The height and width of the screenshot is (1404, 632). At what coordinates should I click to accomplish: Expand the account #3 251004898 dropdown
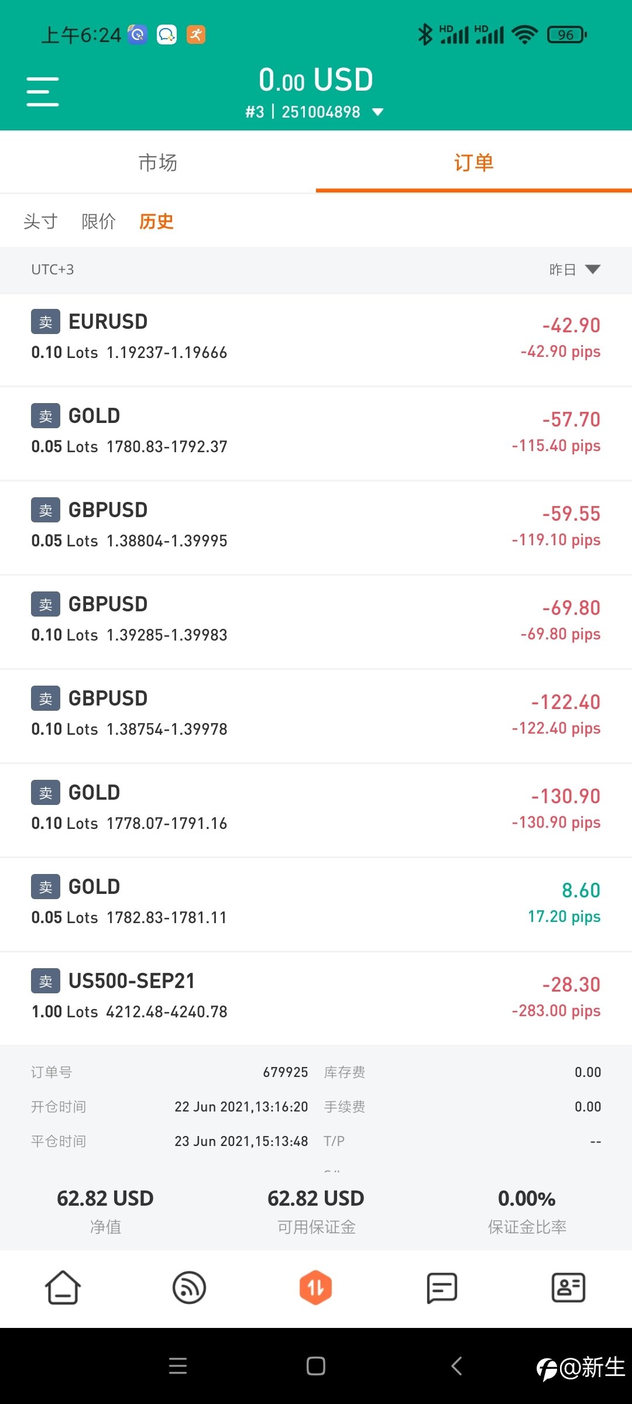[x=315, y=112]
